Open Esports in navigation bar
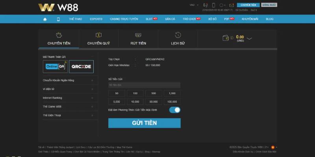The width and height of the screenshot is (315, 157). pos(96,19)
